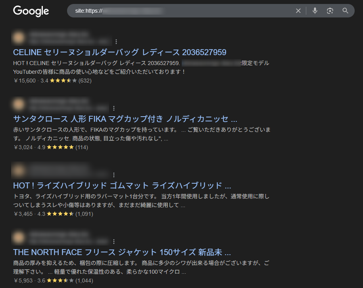The height and width of the screenshot is (288, 363).
Task: Open three-dot menu for ライズハイブリッド result
Action: [114, 175]
